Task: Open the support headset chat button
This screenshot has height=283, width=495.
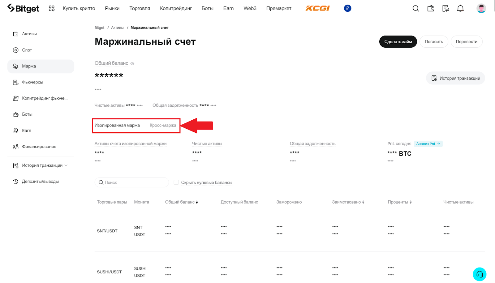Action: tap(479, 274)
